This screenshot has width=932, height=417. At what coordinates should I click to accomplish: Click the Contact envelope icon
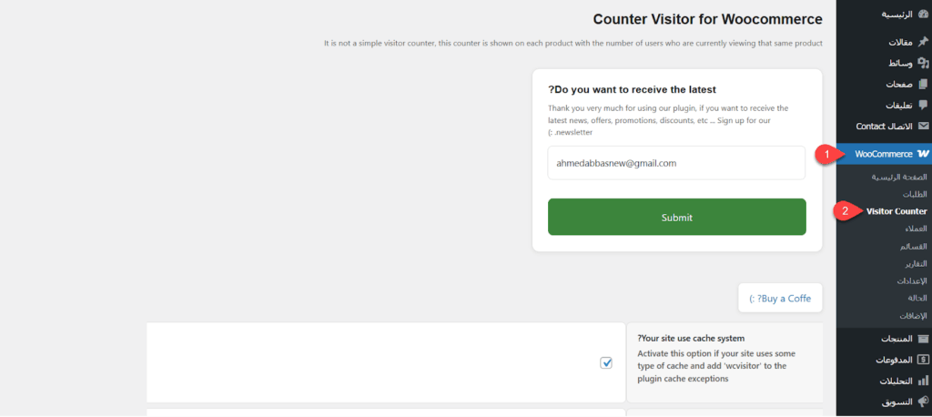(923, 126)
